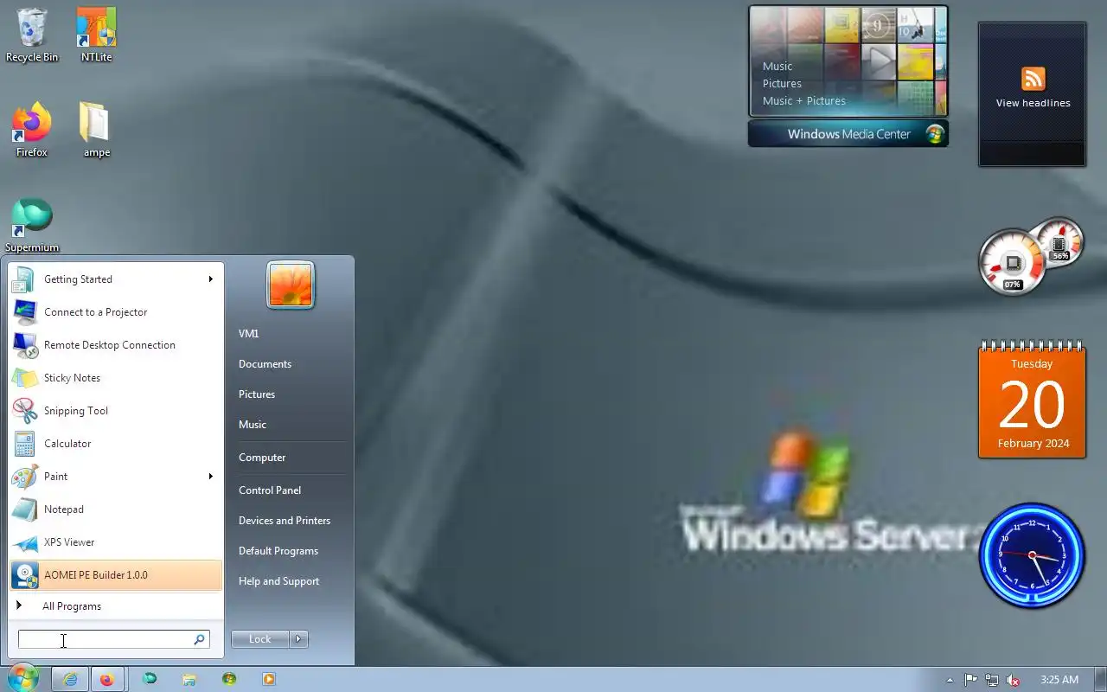The height and width of the screenshot is (692, 1107).
Task: Open Action Center flag icon
Action: (971, 680)
